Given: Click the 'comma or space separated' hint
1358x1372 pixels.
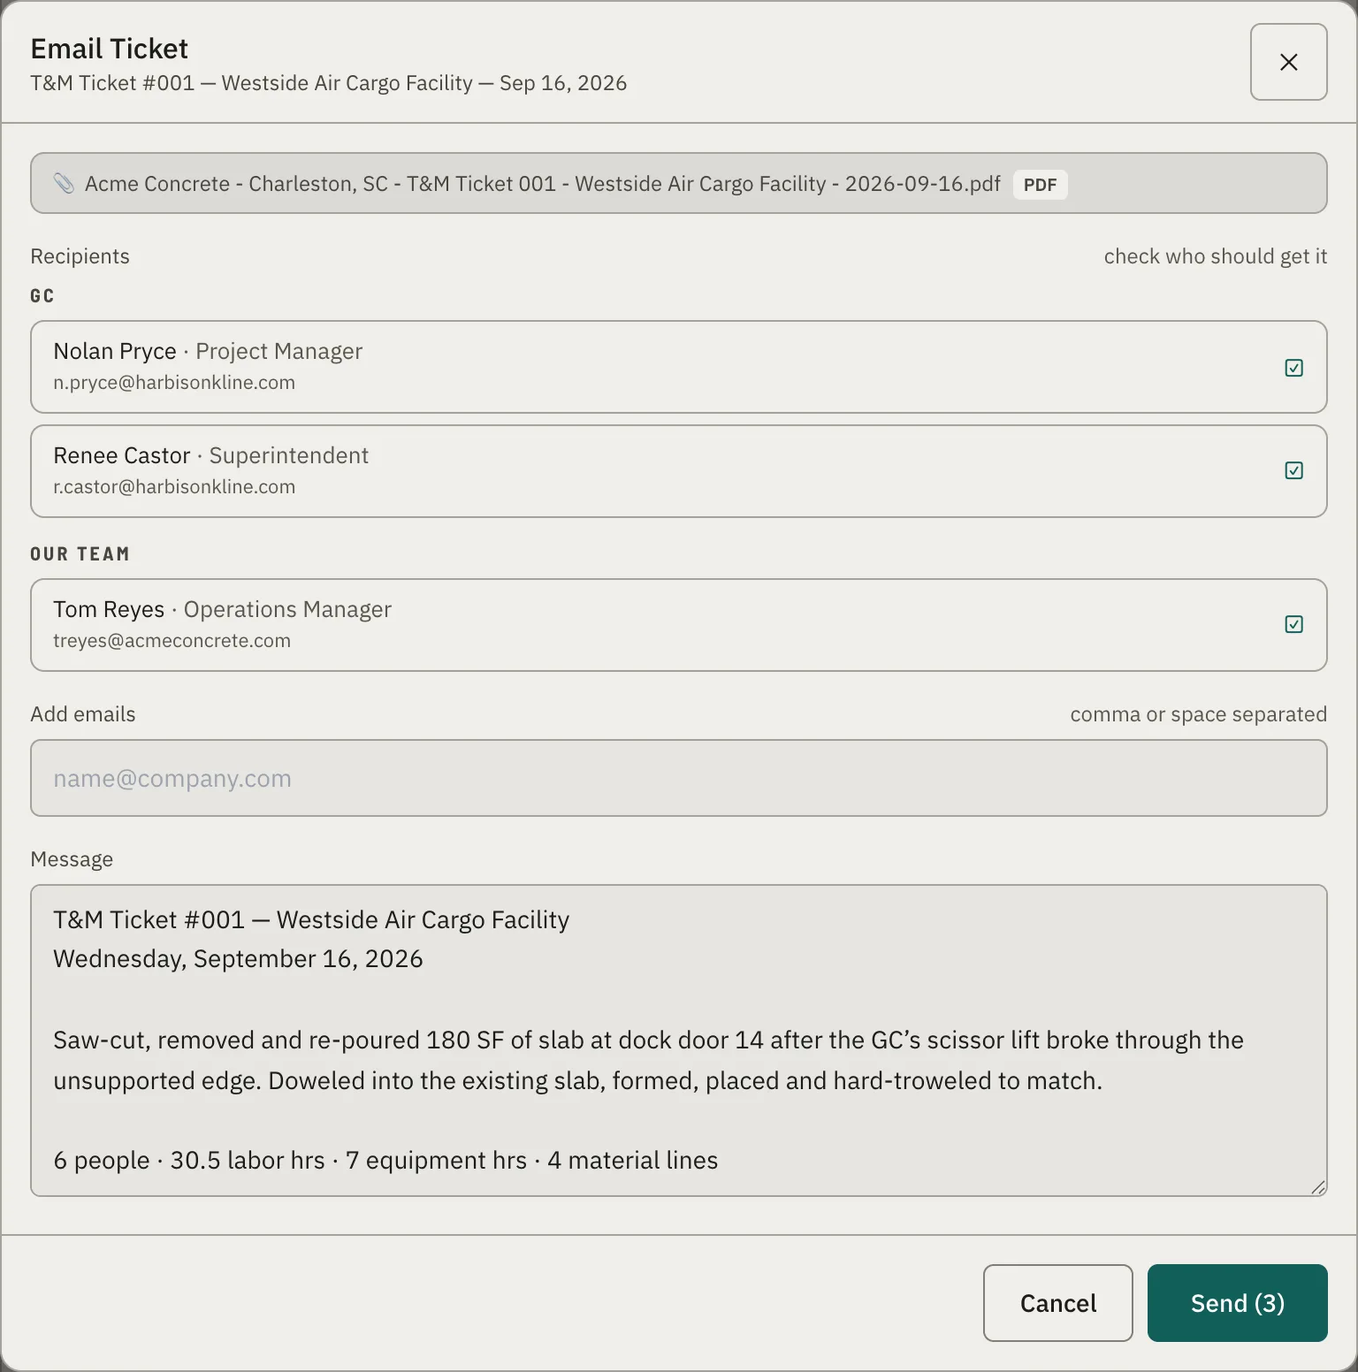Looking at the screenshot, I should point(1199,714).
